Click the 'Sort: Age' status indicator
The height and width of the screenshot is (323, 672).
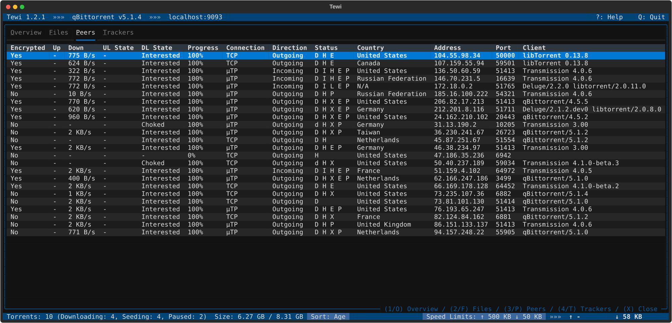pos(328,317)
